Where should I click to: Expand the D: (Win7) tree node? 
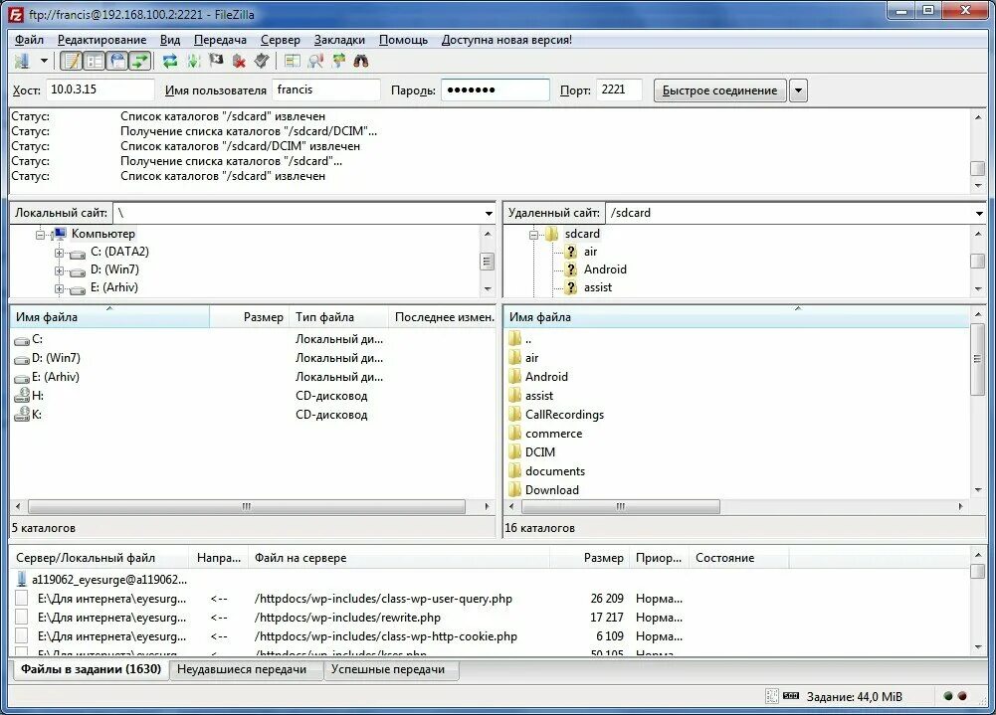59,270
